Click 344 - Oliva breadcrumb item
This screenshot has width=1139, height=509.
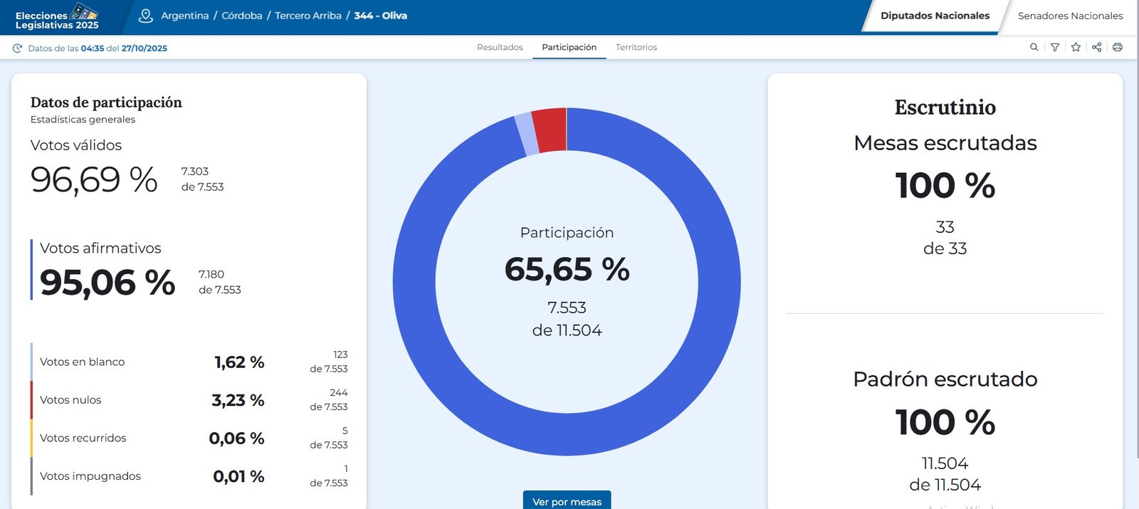381,16
